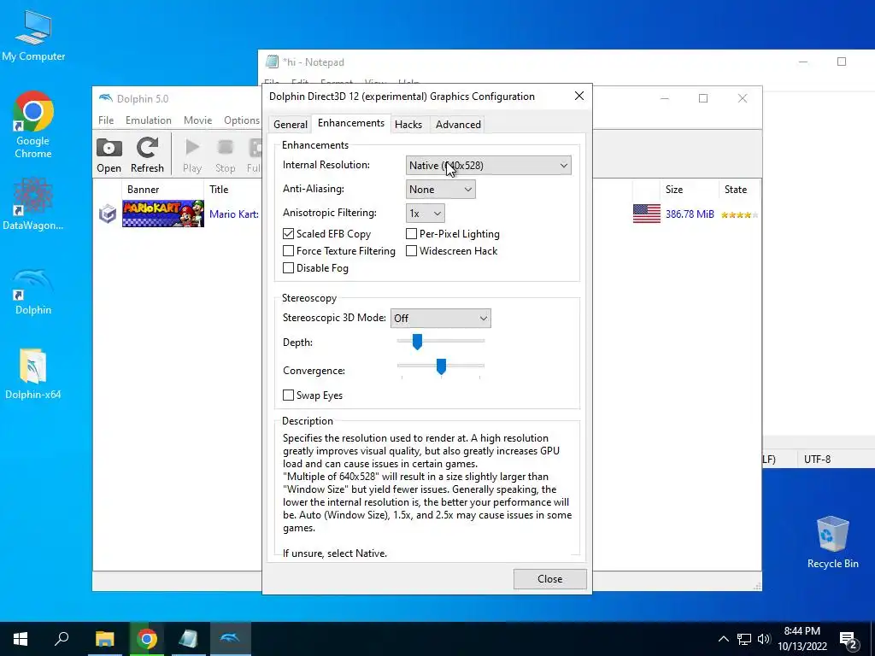Show hidden system tray icons
The image size is (875, 656).
(723, 639)
